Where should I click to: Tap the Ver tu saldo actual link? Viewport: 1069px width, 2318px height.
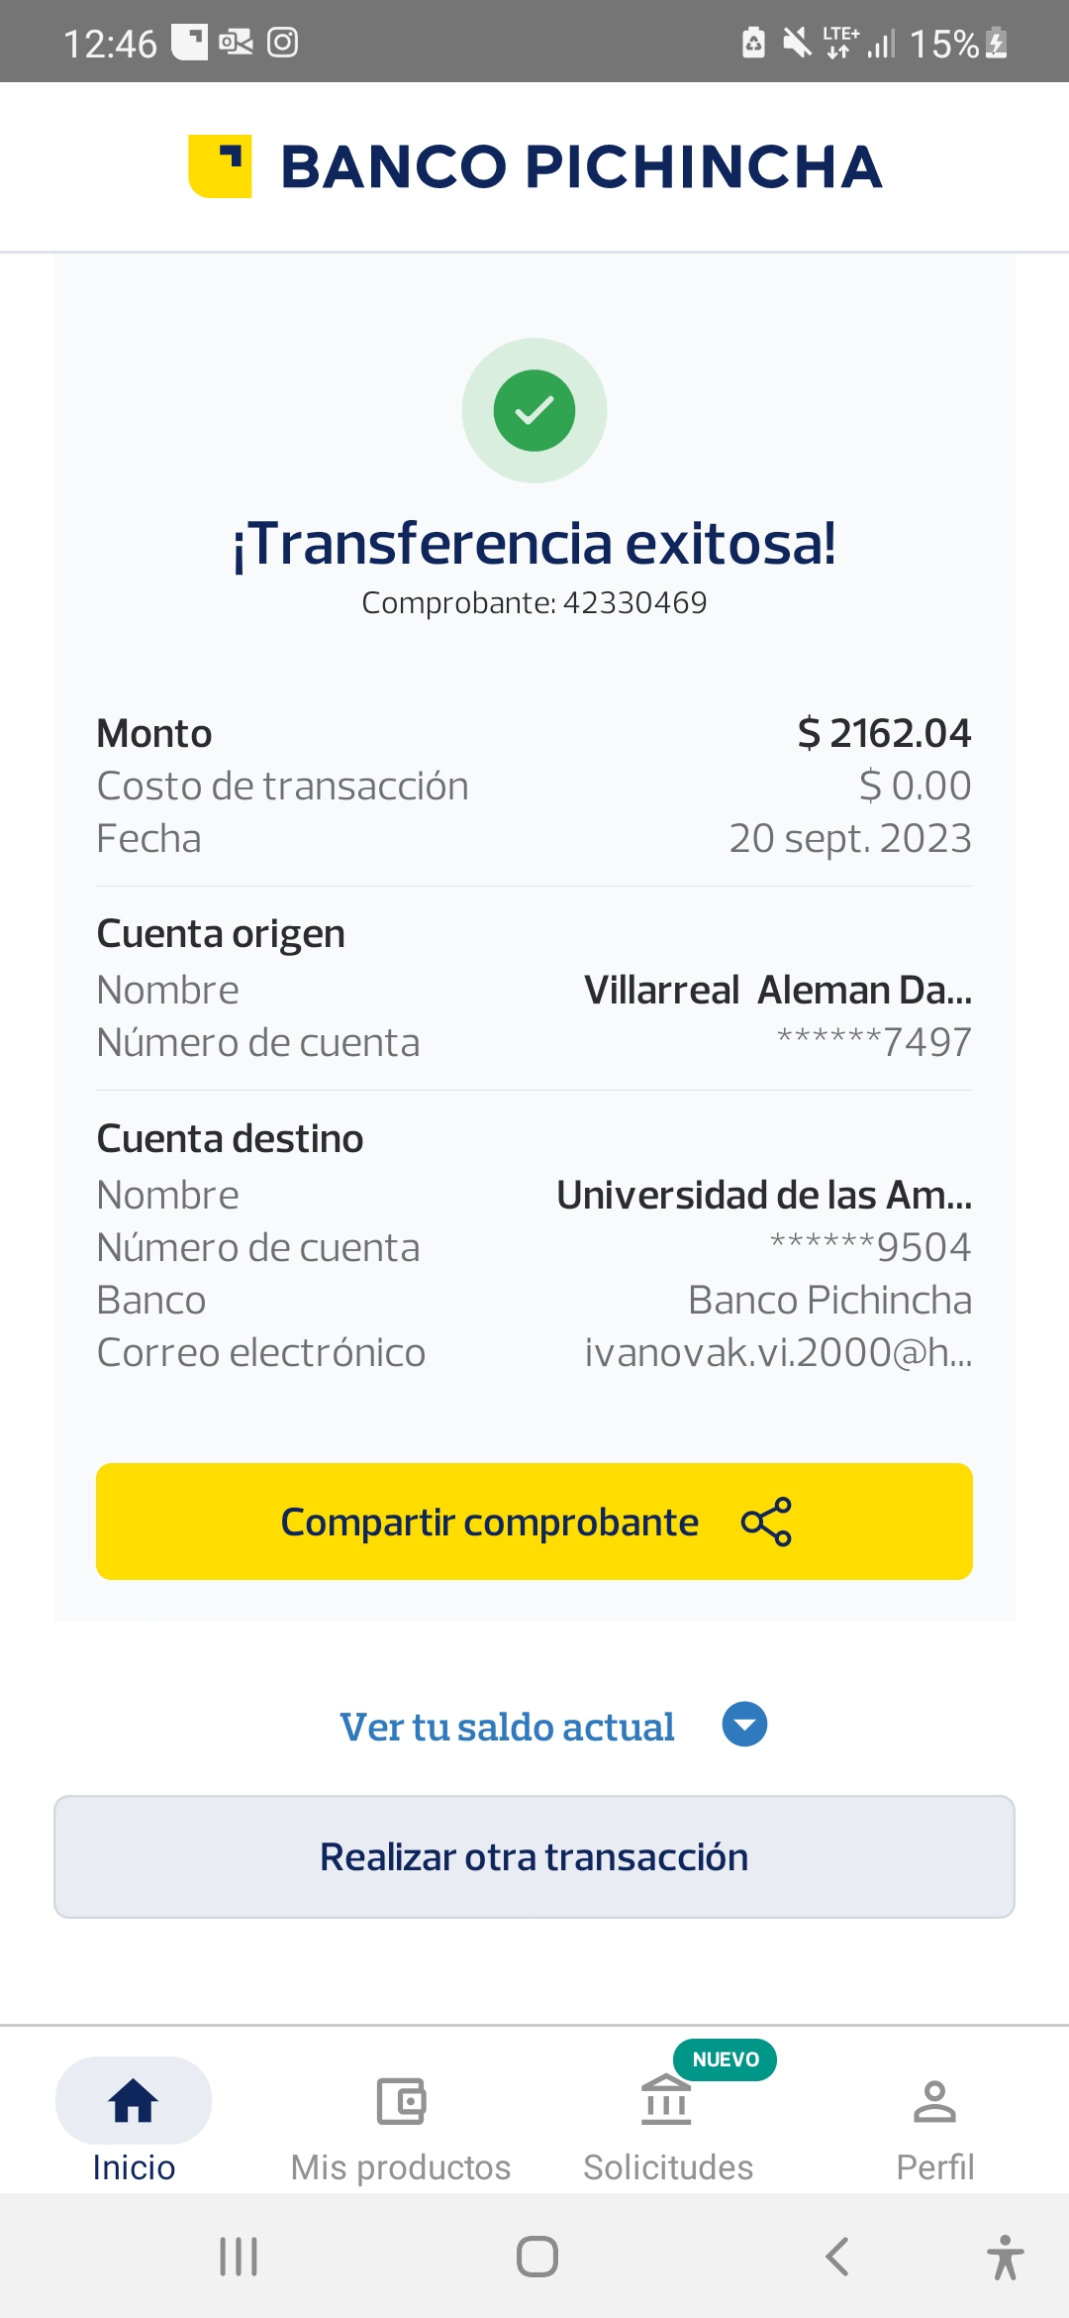[507, 1727]
